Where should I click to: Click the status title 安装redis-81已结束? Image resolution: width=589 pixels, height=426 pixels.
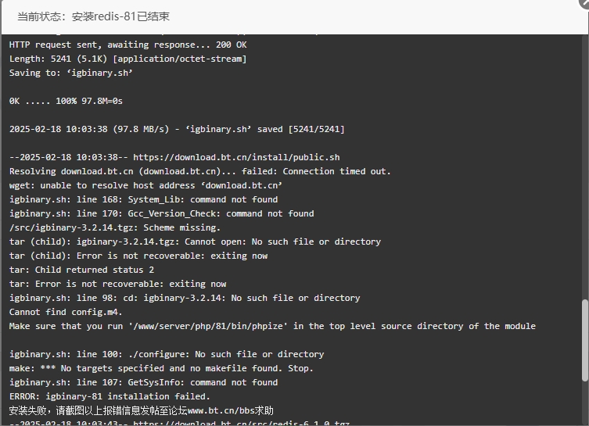(x=120, y=16)
